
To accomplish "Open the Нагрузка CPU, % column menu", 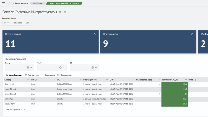I will 186,80.
